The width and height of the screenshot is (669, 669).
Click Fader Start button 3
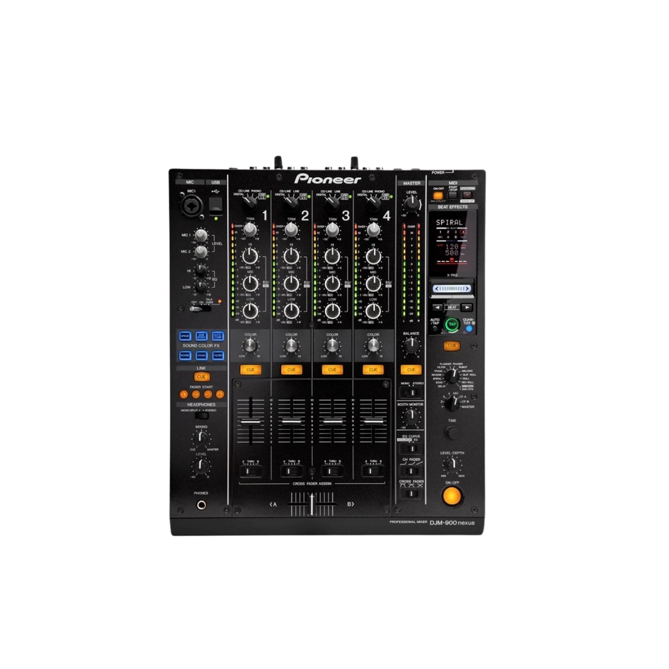pos(208,395)
